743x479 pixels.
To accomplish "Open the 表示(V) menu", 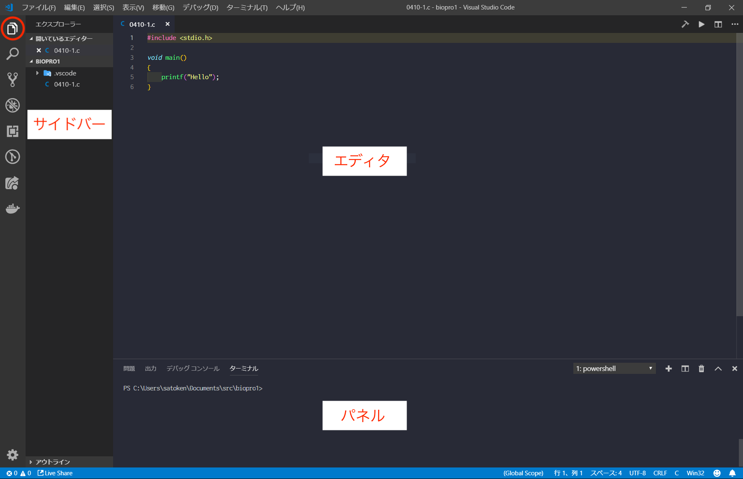I will coord(133,7).
